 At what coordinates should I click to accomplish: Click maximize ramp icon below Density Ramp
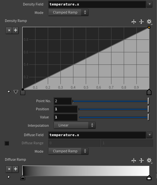coord(16,92)
